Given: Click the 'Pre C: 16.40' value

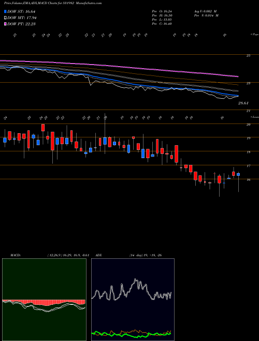Looking at the screenshot, I should coord(162,24).
